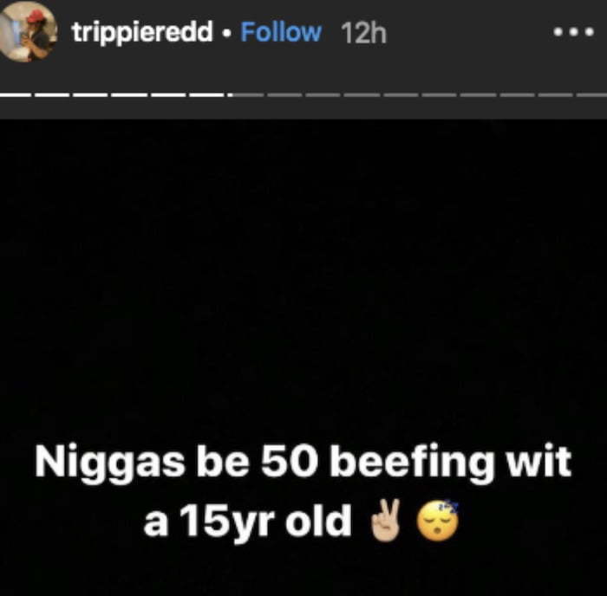Open the three-dot more options menu
607x596 pixels.
coord(573,32)
